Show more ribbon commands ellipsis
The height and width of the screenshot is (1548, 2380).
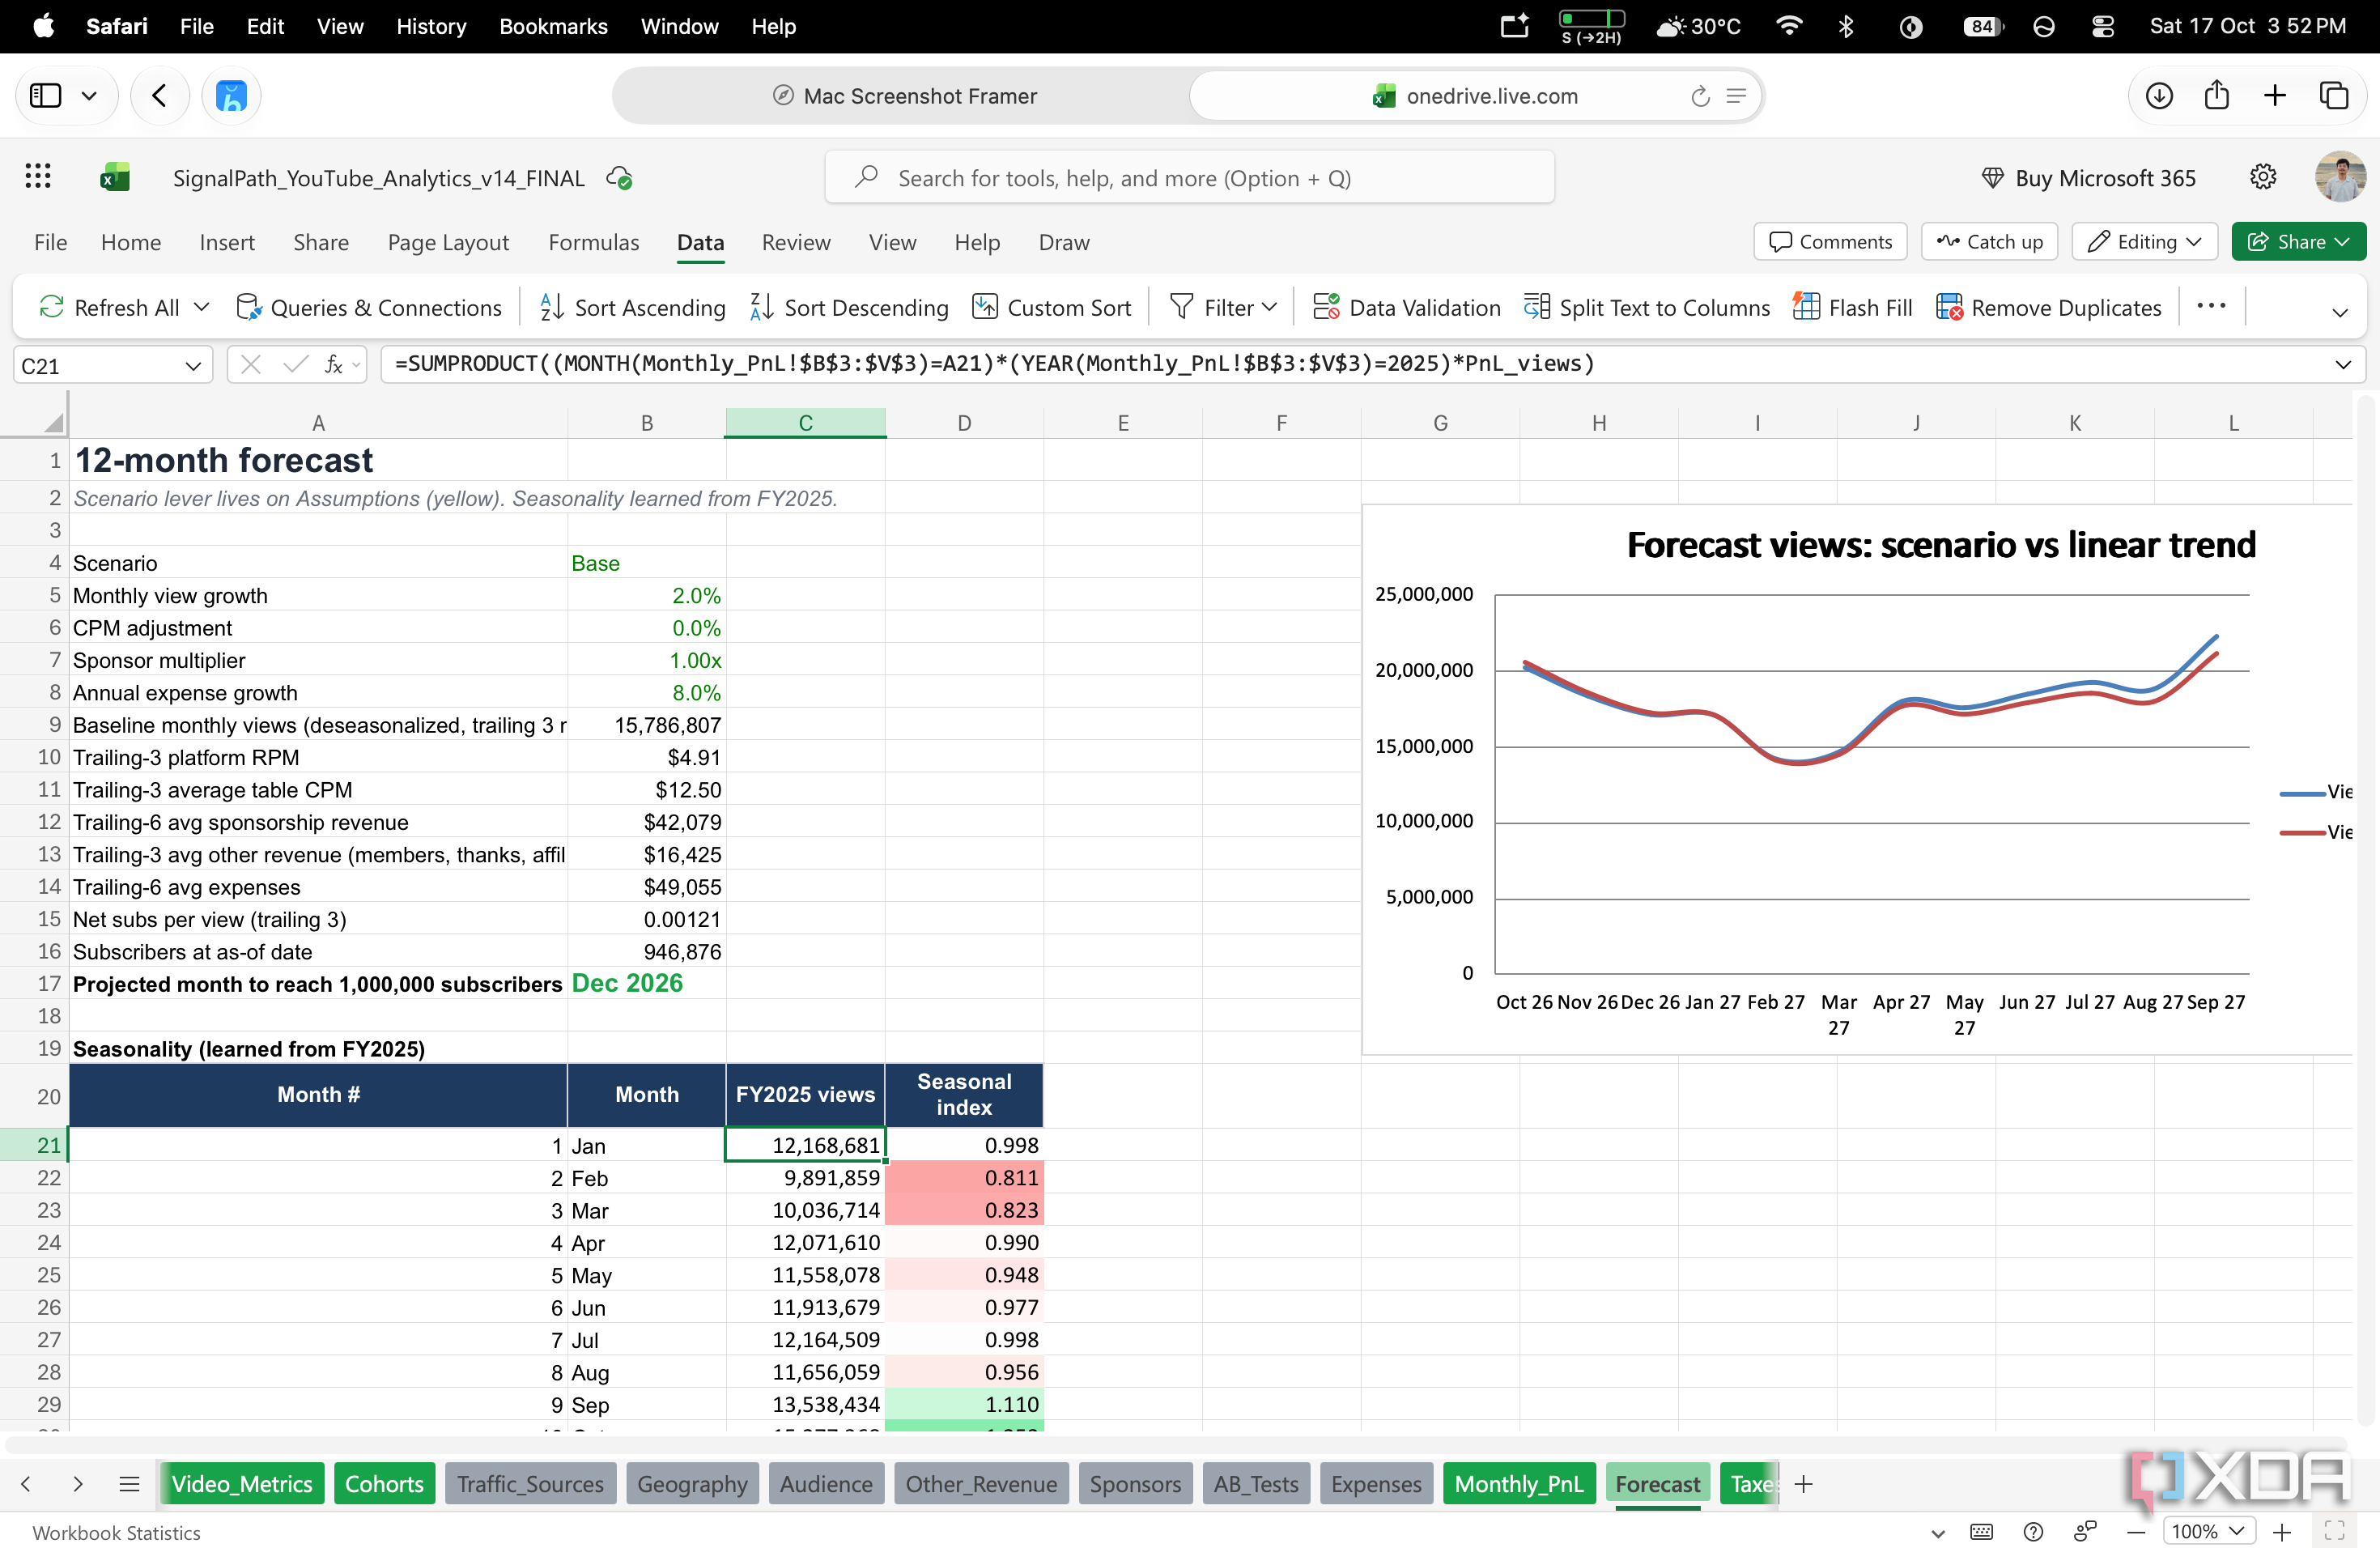pos(2211,306)
